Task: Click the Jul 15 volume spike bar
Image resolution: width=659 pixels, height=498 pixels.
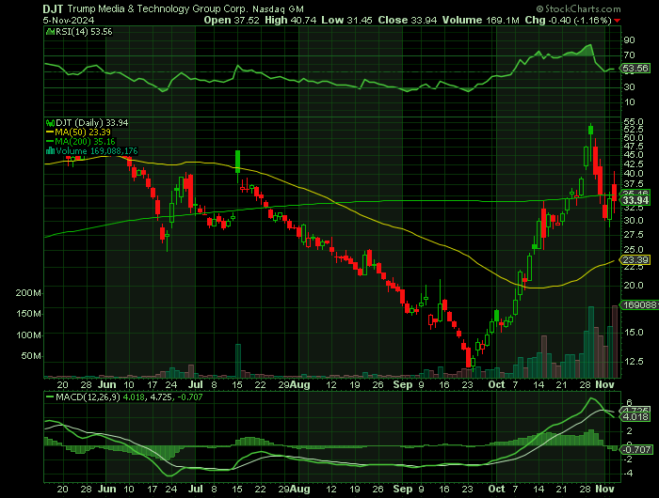Action: (x=238, y=361)
